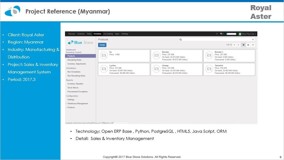
Task: Open Inventory Valuation report
Action: point(75,84)
